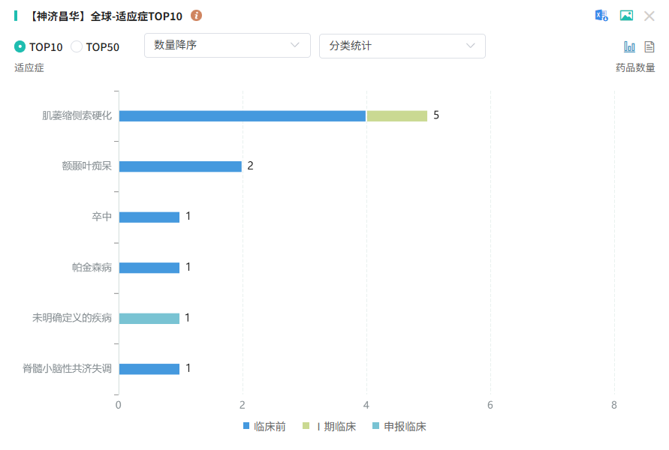Expand the 分类统计 dropdown

click(402, 46)
